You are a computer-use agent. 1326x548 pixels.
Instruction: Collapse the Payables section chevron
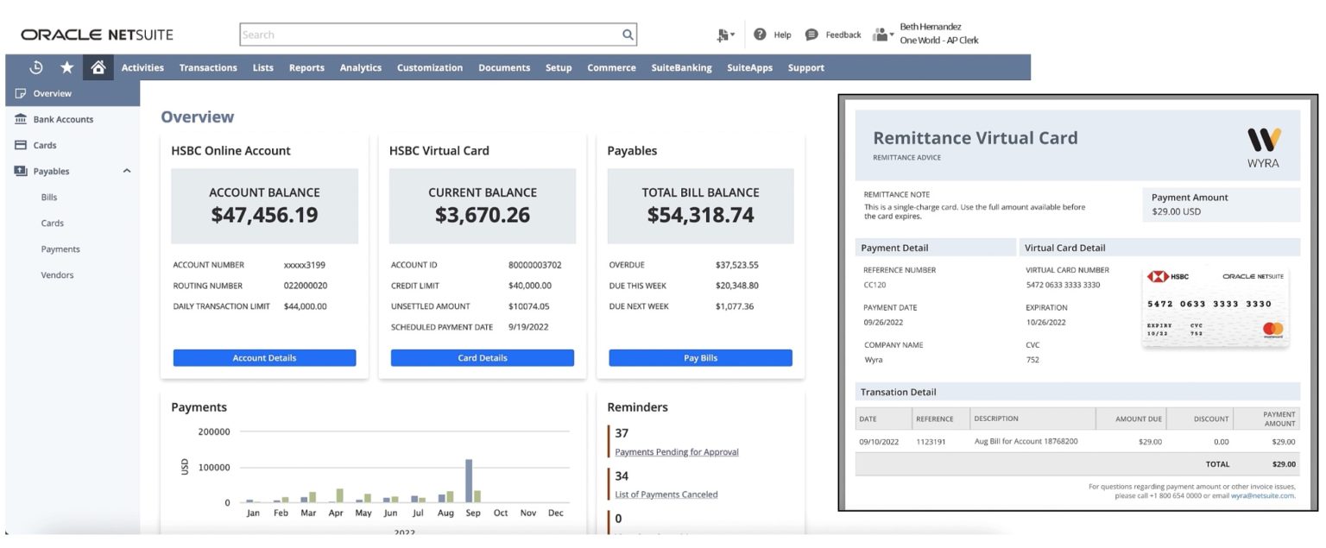(x=126, y=171)
